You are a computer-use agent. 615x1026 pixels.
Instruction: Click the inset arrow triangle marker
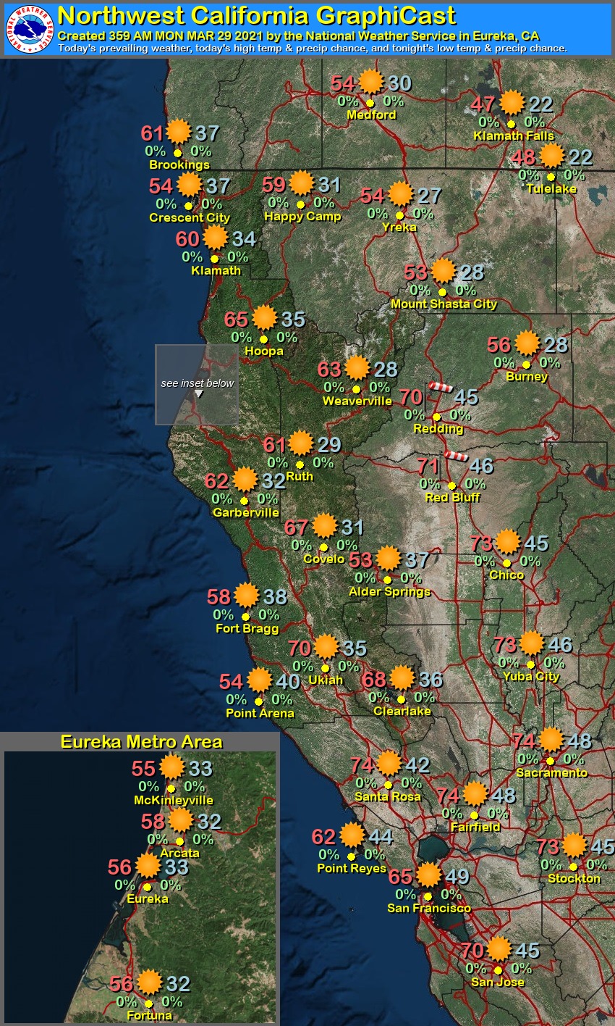pos(198,393)
